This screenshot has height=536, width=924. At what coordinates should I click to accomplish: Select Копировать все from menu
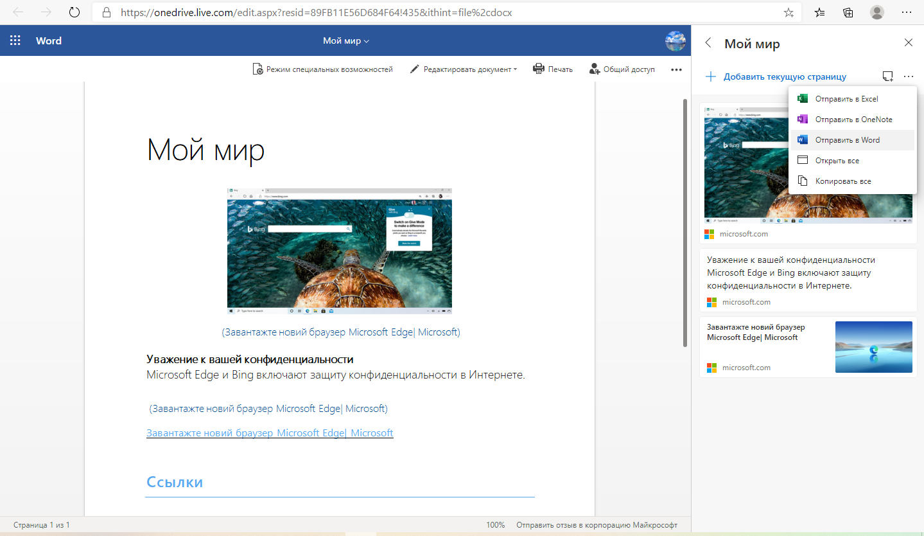click(x=851, y=181)
